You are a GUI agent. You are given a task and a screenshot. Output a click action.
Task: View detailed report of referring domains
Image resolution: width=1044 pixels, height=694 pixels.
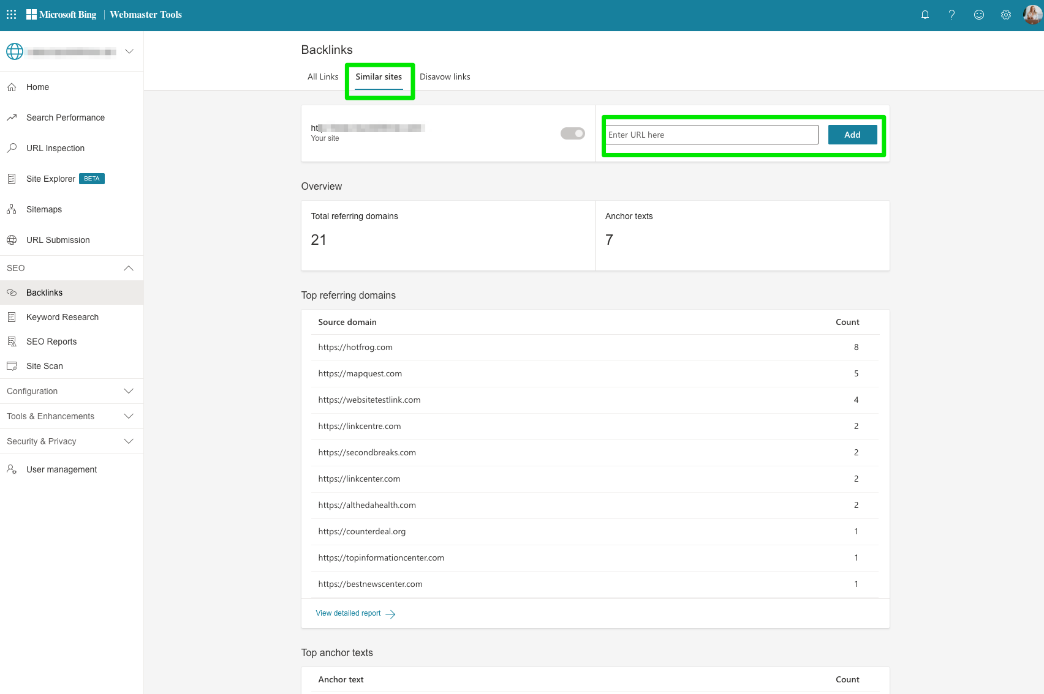[x=347, y=613]
